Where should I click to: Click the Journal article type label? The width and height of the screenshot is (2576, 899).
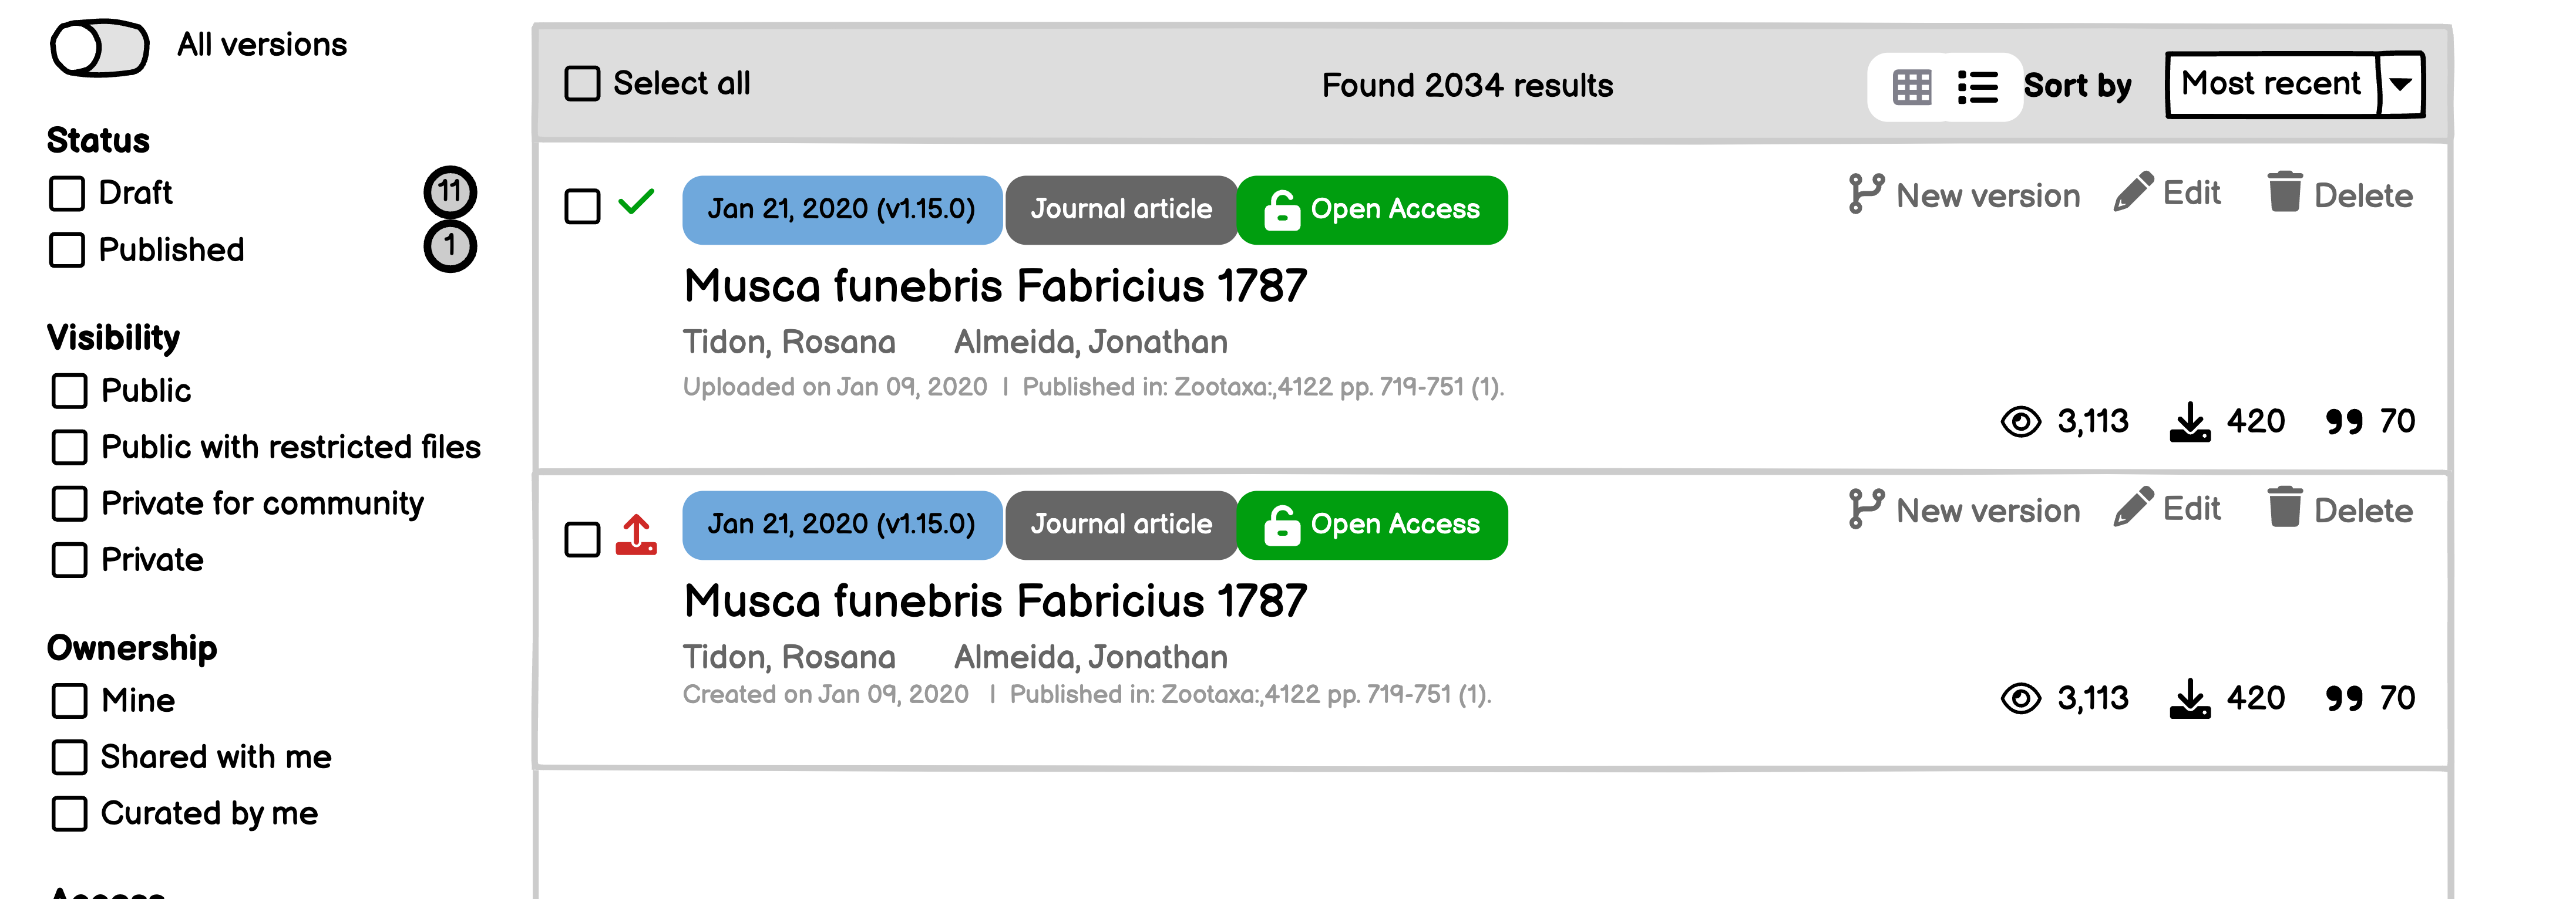(x=1120, y=209)
